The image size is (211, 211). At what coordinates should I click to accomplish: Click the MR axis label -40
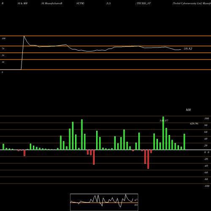206,166
